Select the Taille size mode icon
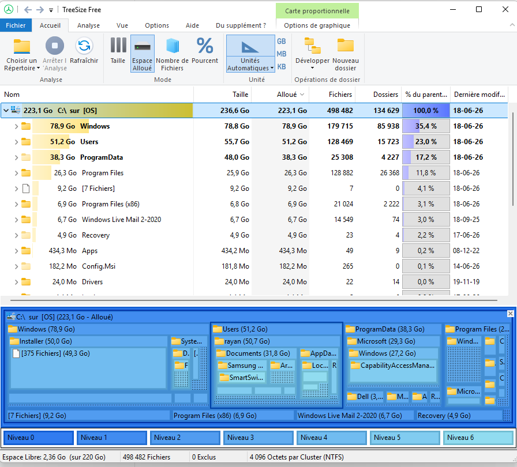This screenshot has height=467, width=517. point(118,45)
